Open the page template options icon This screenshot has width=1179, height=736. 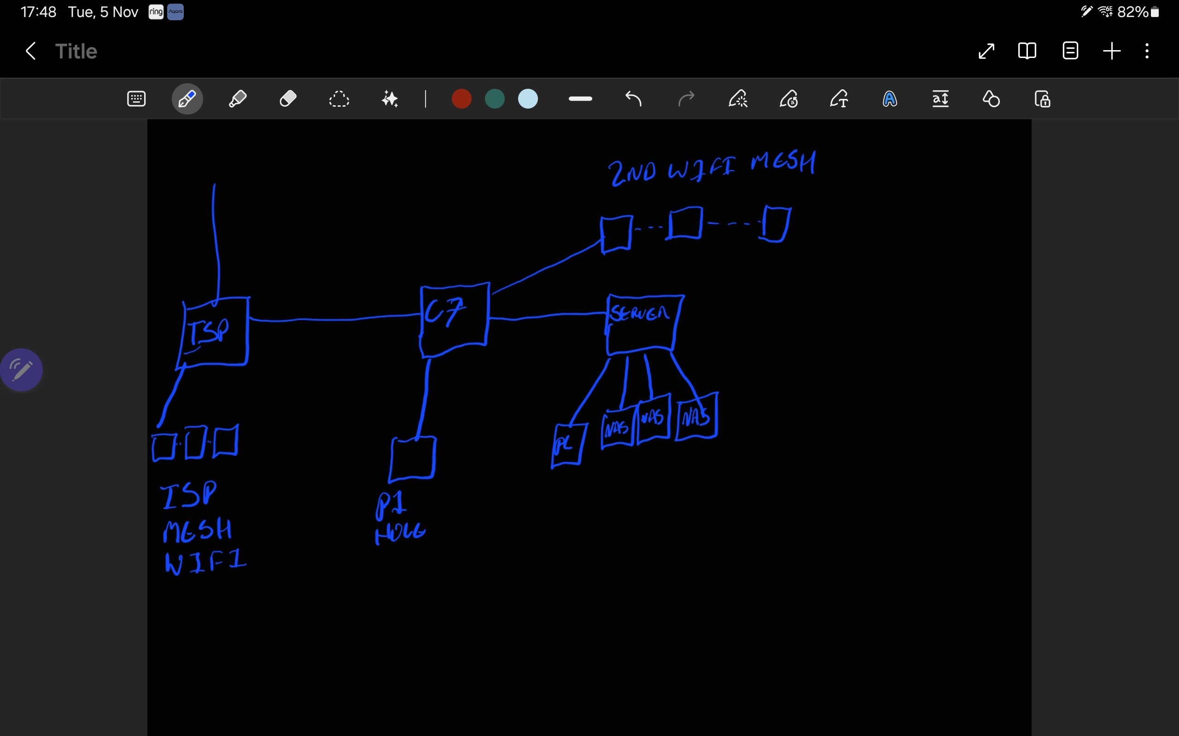coord(1070,51)
